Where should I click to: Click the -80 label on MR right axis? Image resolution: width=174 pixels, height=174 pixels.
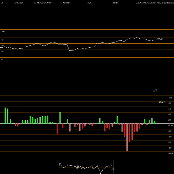[170, 148]
